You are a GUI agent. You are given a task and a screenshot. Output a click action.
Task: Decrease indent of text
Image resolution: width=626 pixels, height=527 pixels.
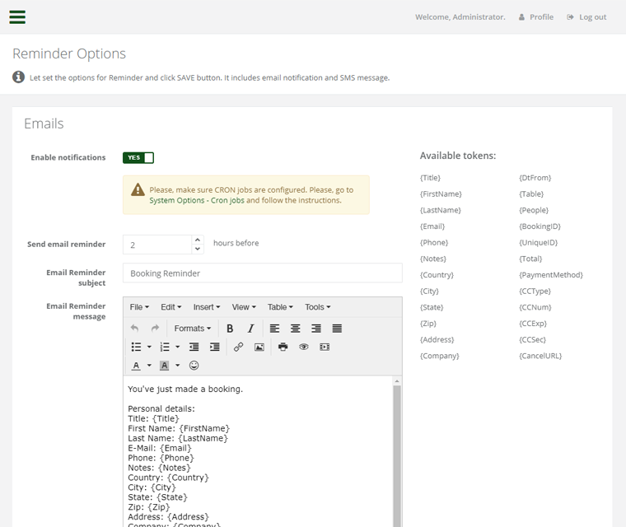point(194,347)
